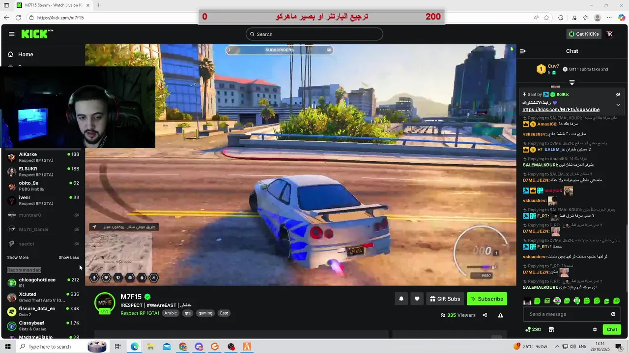The image size is (629, 353).
Task: Collapse the chat panel arrow icon
Action: [523, 51]
